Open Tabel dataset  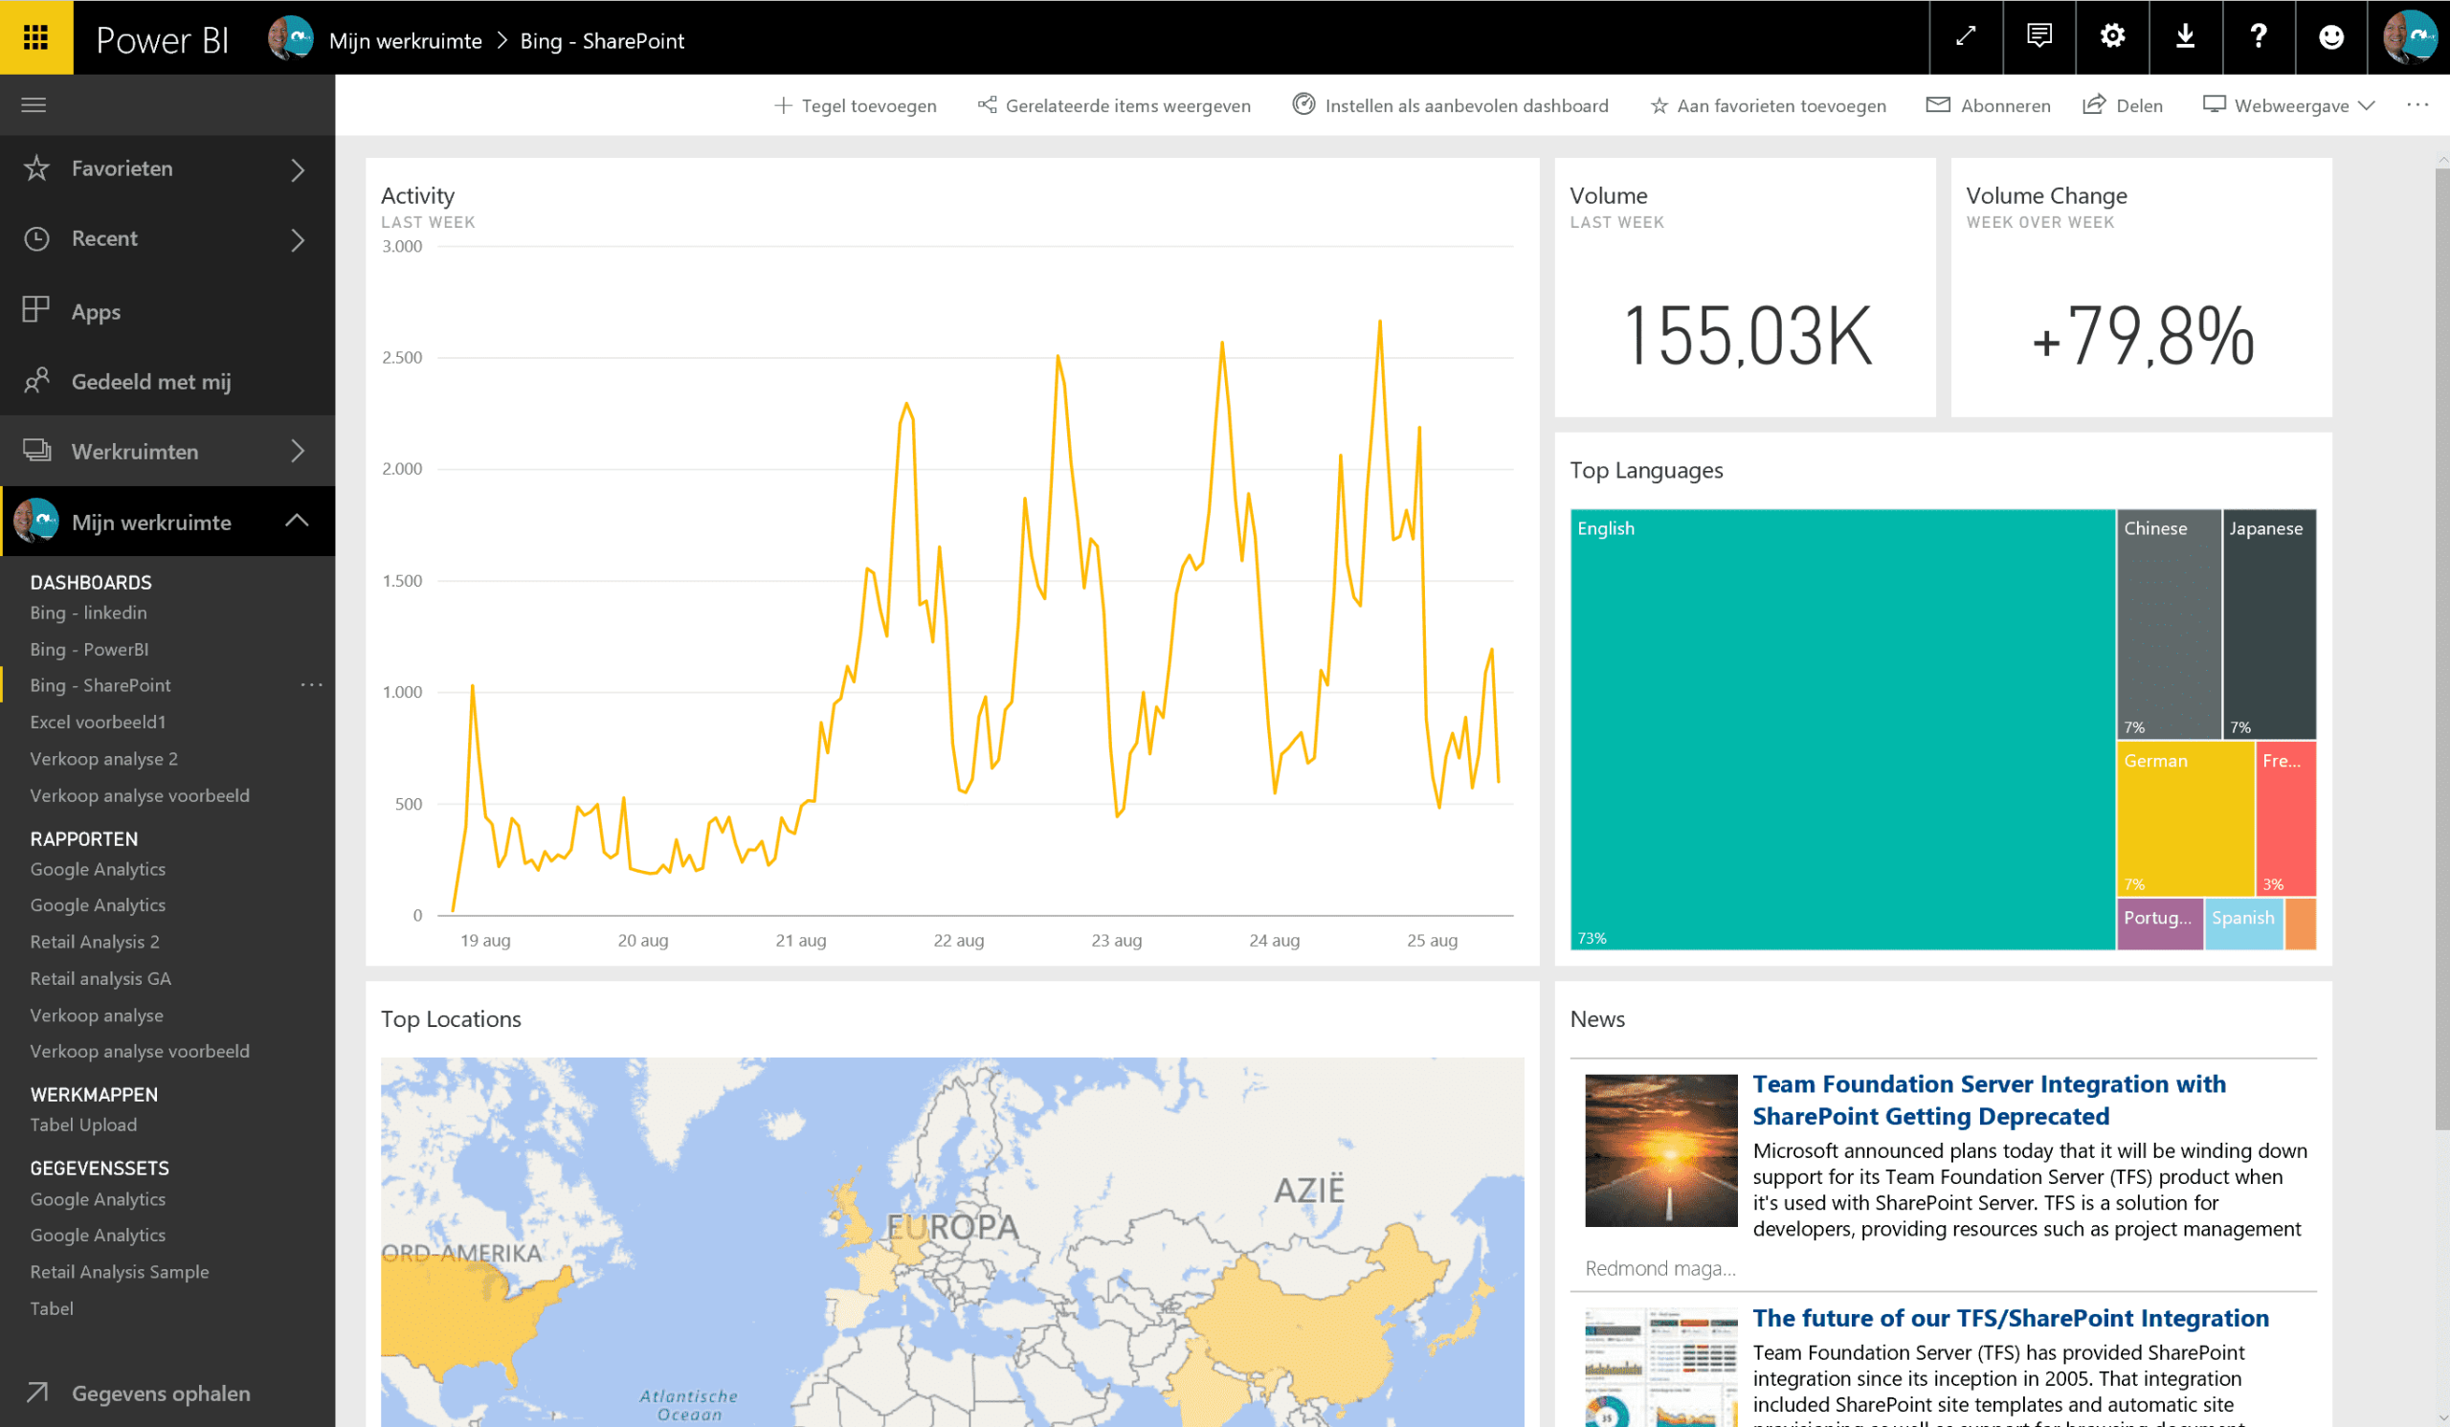(52, 1308)
